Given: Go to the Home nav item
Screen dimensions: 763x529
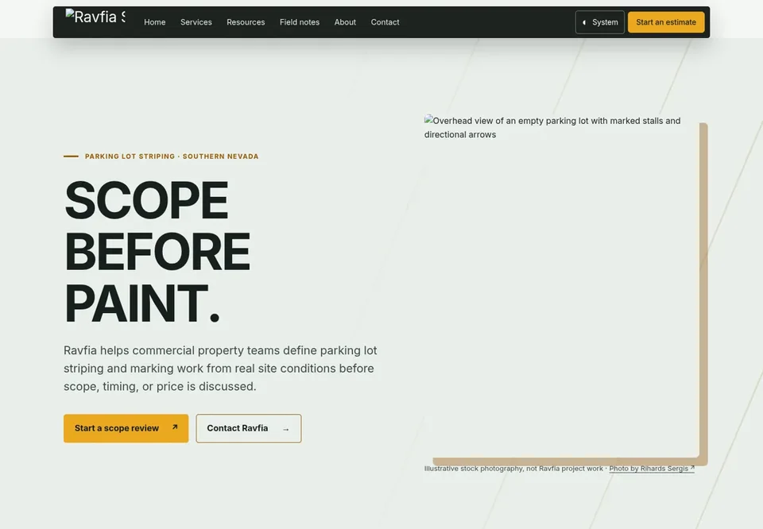Looking at the screenshot, I should click(x=155, y=22).
